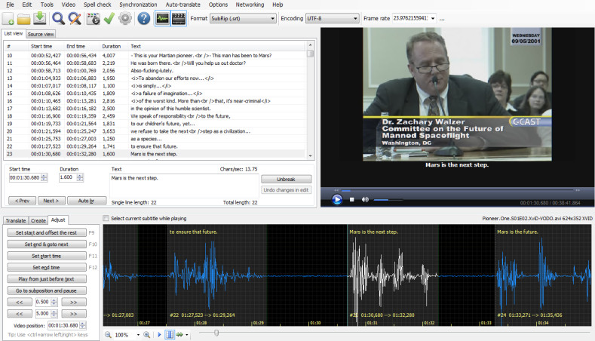Toggle center-on-position filmstrip icon below waveform

click(x=170, y=334)
